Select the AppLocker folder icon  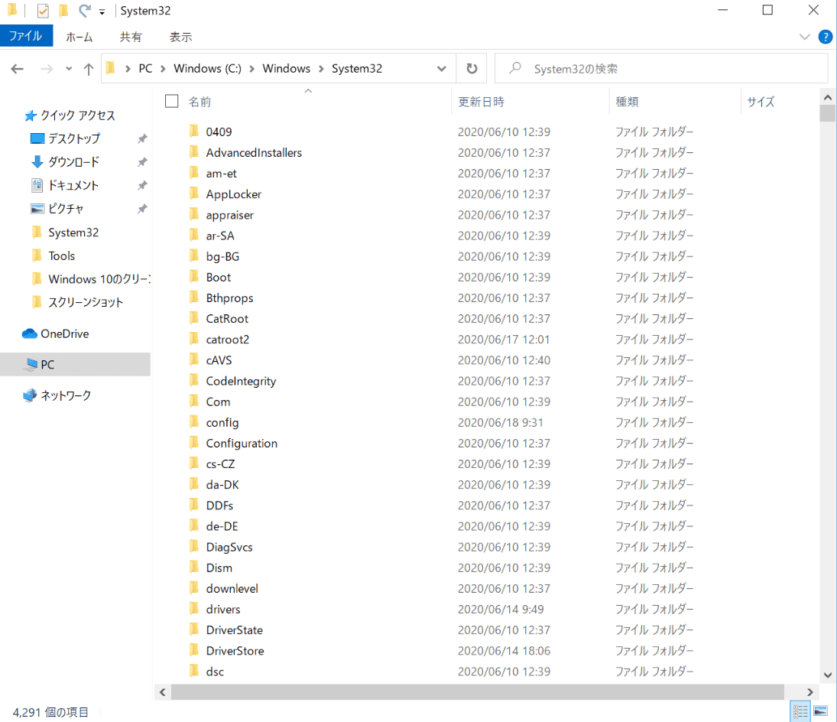[x=194, y=194]
